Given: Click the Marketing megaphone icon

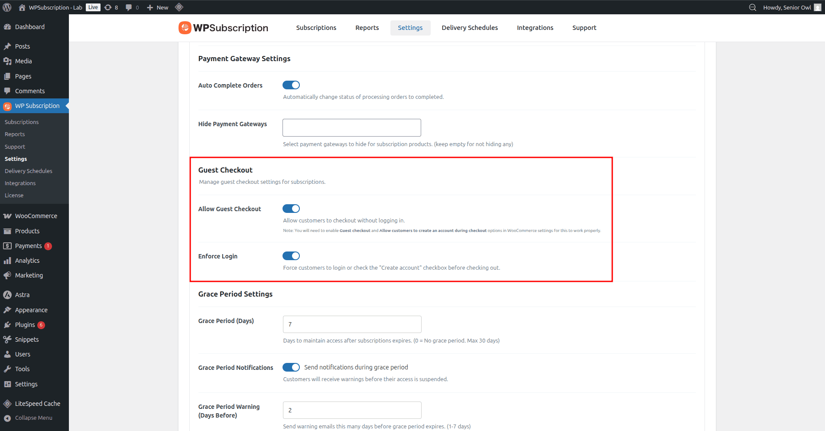Looking at the screenshot, I should click(7, 275).
